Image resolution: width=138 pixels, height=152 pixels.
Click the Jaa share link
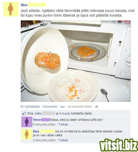pyautogui.click(x=62, y=106)
